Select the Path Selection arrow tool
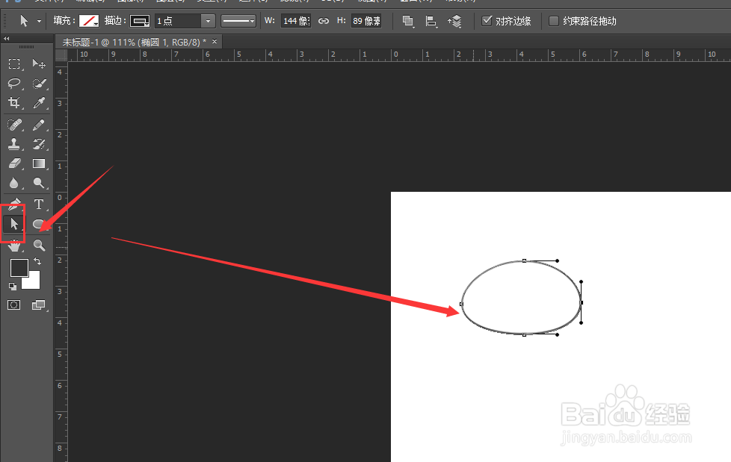The height and width of the screenshot is (462, 731). [x=14, y=224]
